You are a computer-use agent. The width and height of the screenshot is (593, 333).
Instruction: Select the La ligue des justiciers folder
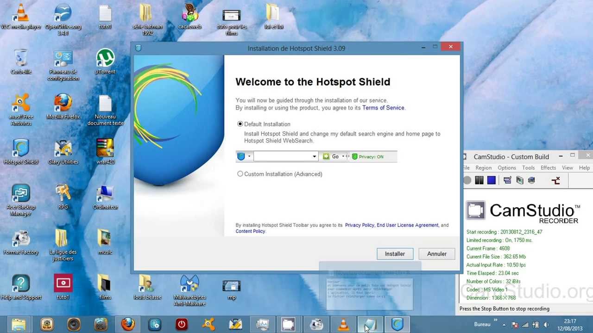tap(63, 245)
